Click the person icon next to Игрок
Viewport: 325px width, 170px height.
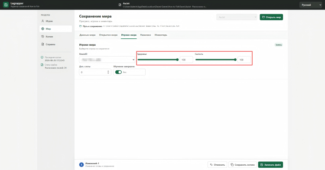pos(43,21)
